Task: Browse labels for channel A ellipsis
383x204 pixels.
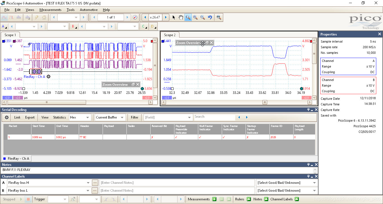Action: click(x=95, y=183)
